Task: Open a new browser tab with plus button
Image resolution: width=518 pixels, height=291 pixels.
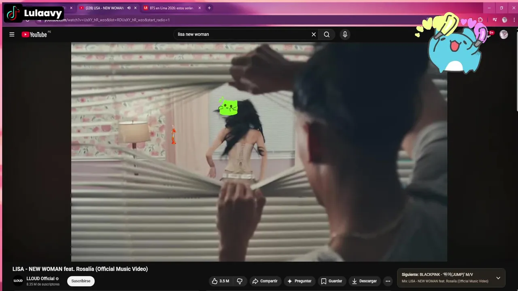Action: click(x=209, y=8)
